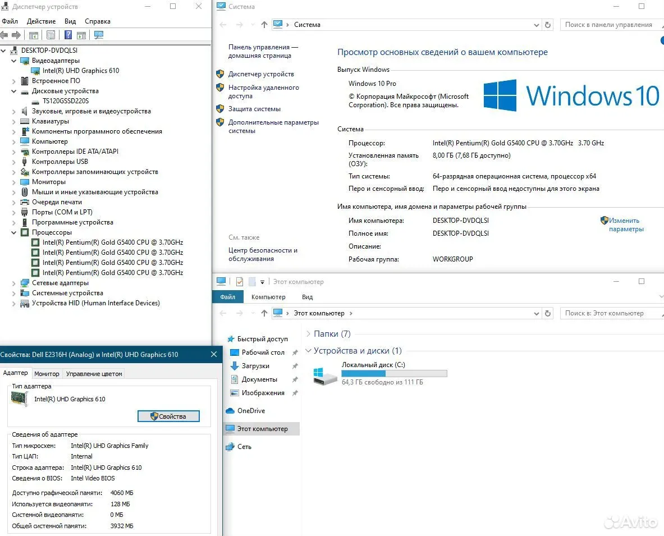Click the Forward arrow in Device Manager toolbar

click(x=16, y=35)
